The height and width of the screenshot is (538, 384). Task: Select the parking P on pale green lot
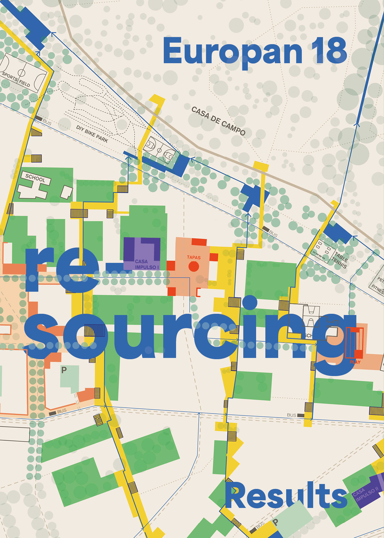[x=64, y=370]
